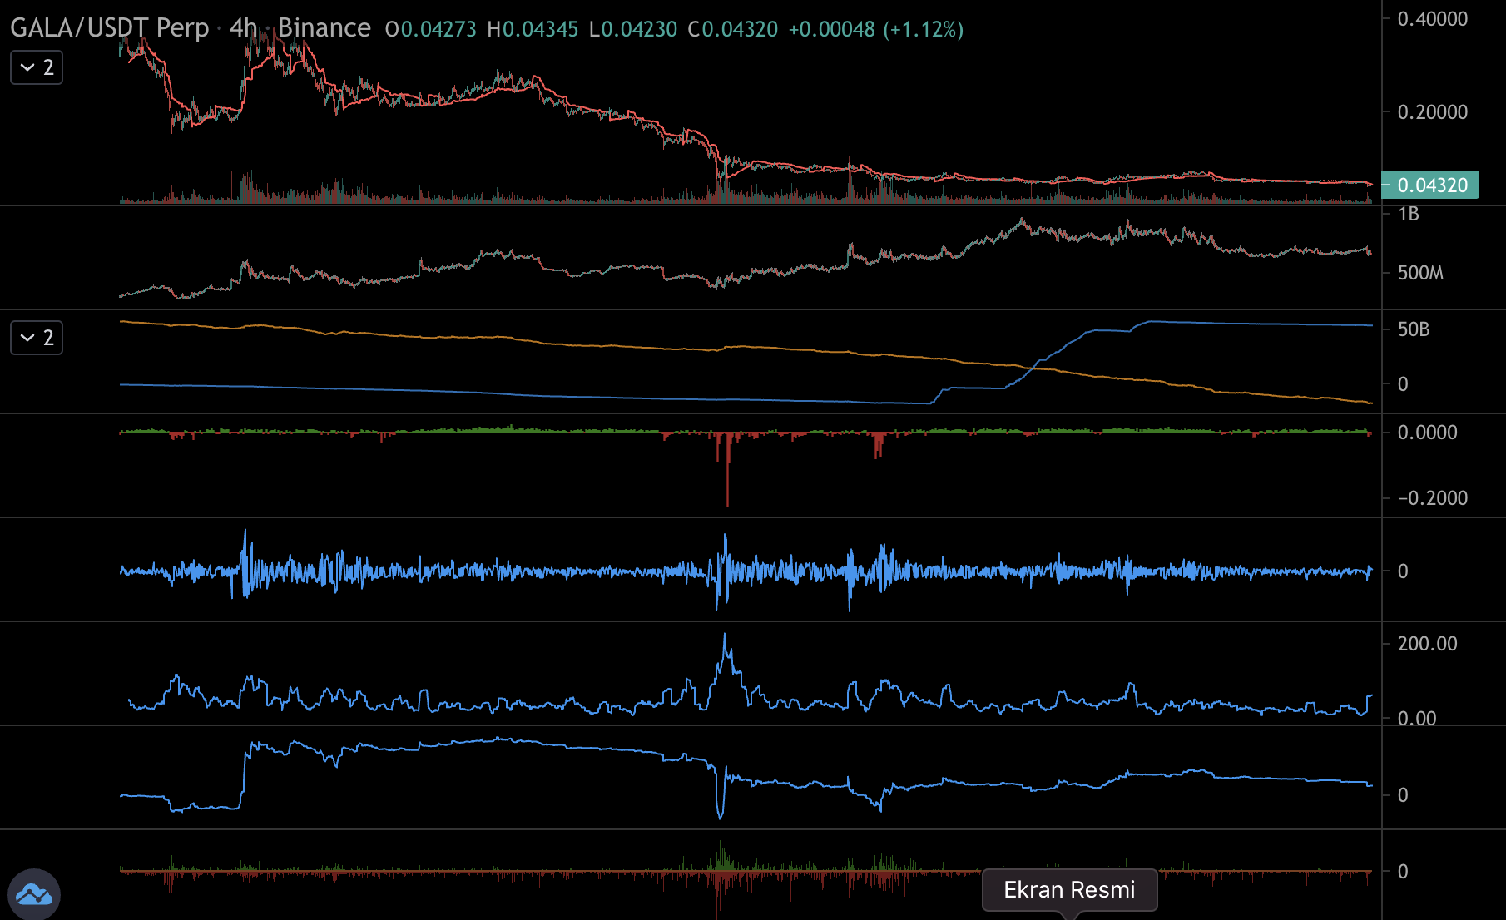
Task: Collapse the legend showing 2 in third pane
Action: [x=37, y=338]
